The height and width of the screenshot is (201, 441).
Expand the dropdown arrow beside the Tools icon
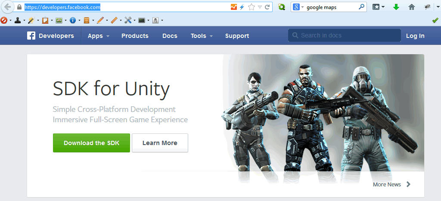pos(134,21)
